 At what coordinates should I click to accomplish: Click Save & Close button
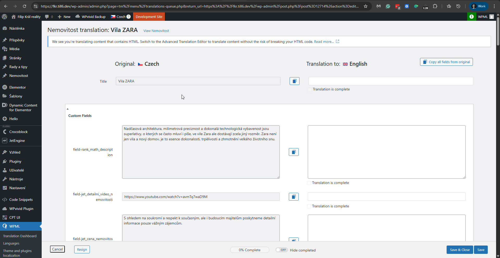459,250
